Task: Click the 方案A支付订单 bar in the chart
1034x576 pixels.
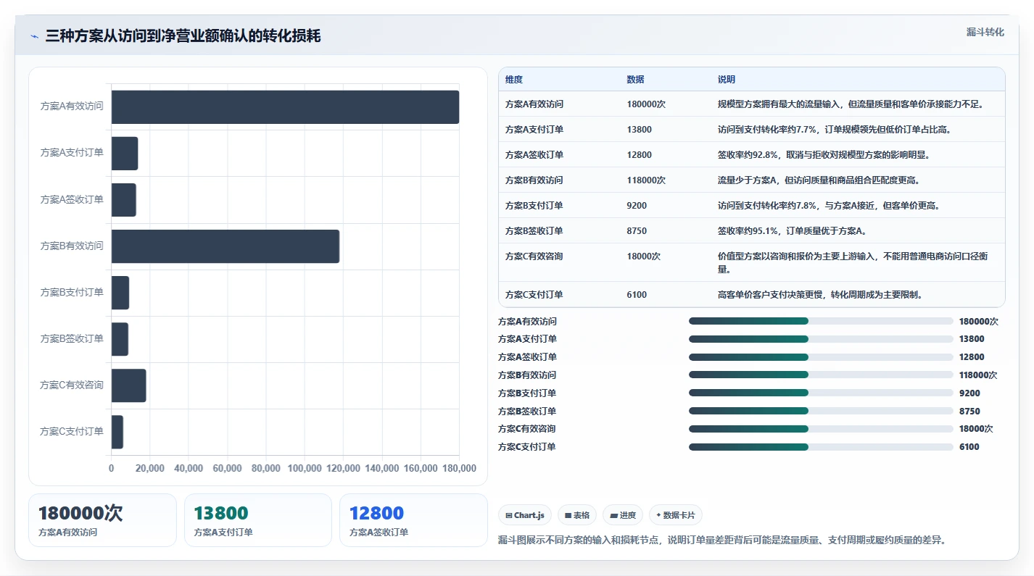Action: (x=125, y=153)
